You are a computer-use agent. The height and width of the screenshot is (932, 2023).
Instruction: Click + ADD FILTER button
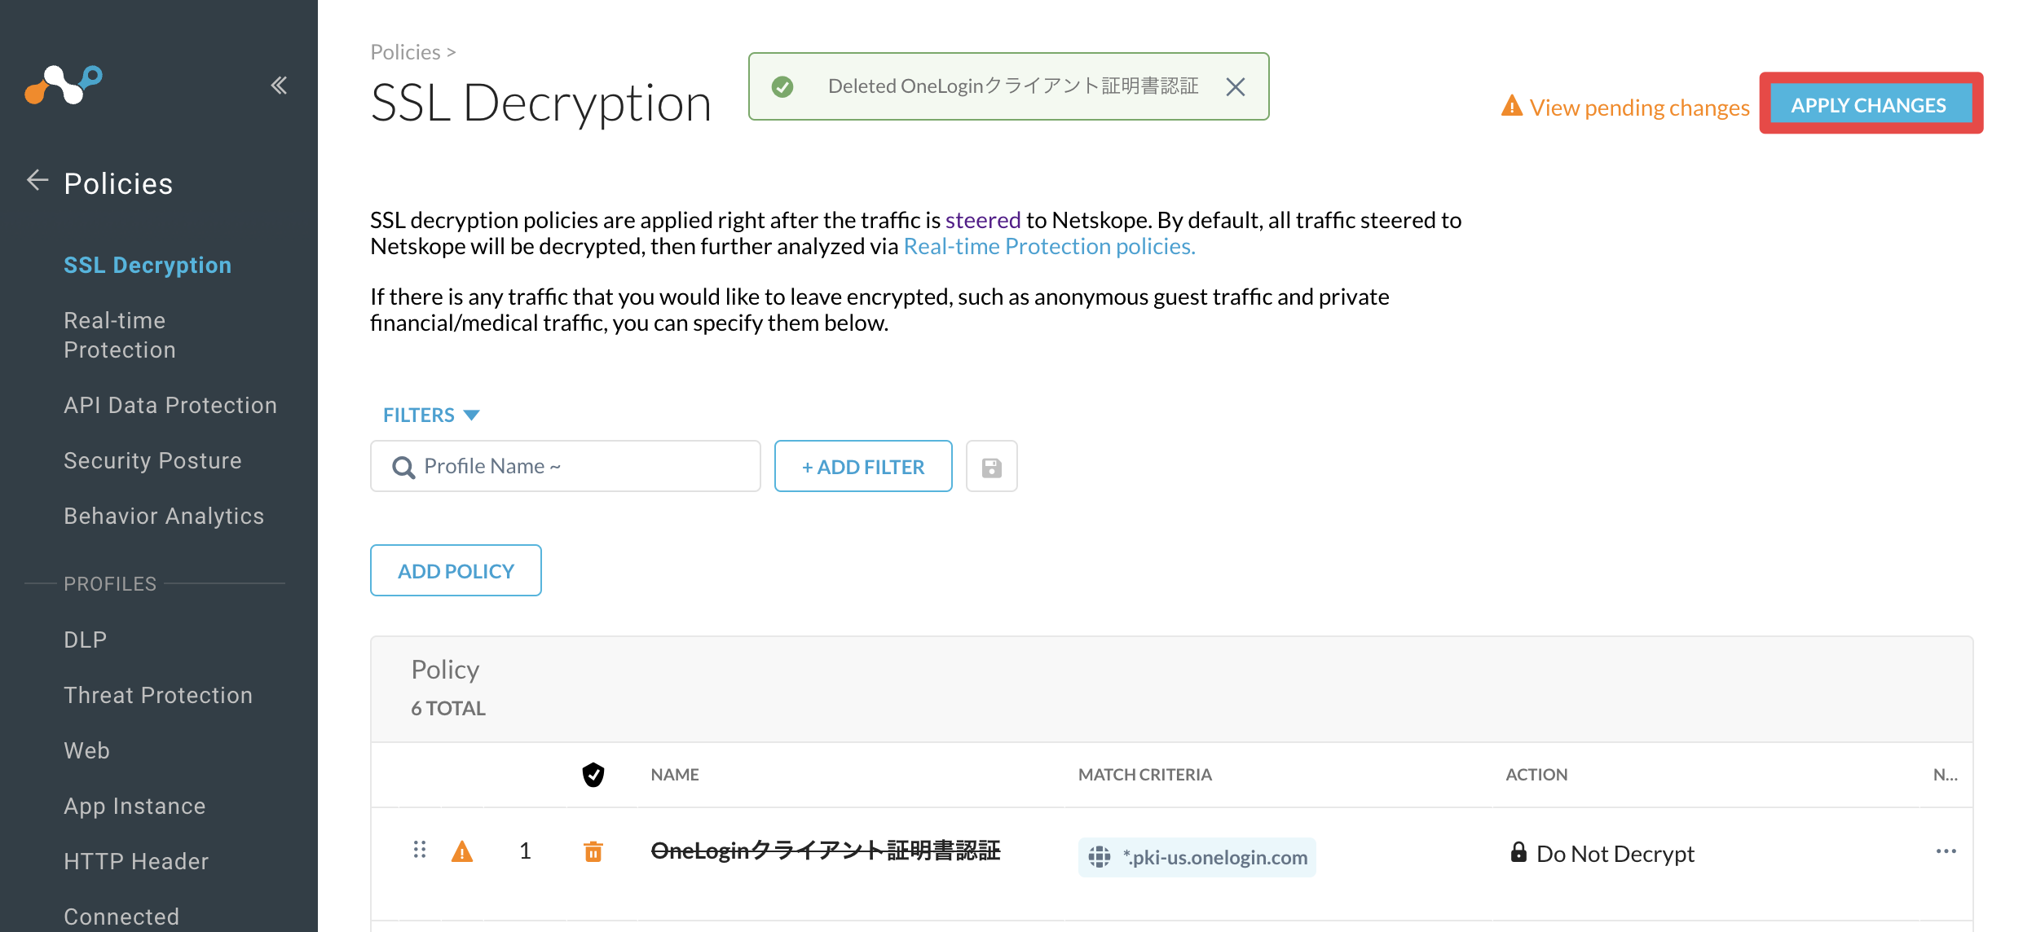(863, 466)
